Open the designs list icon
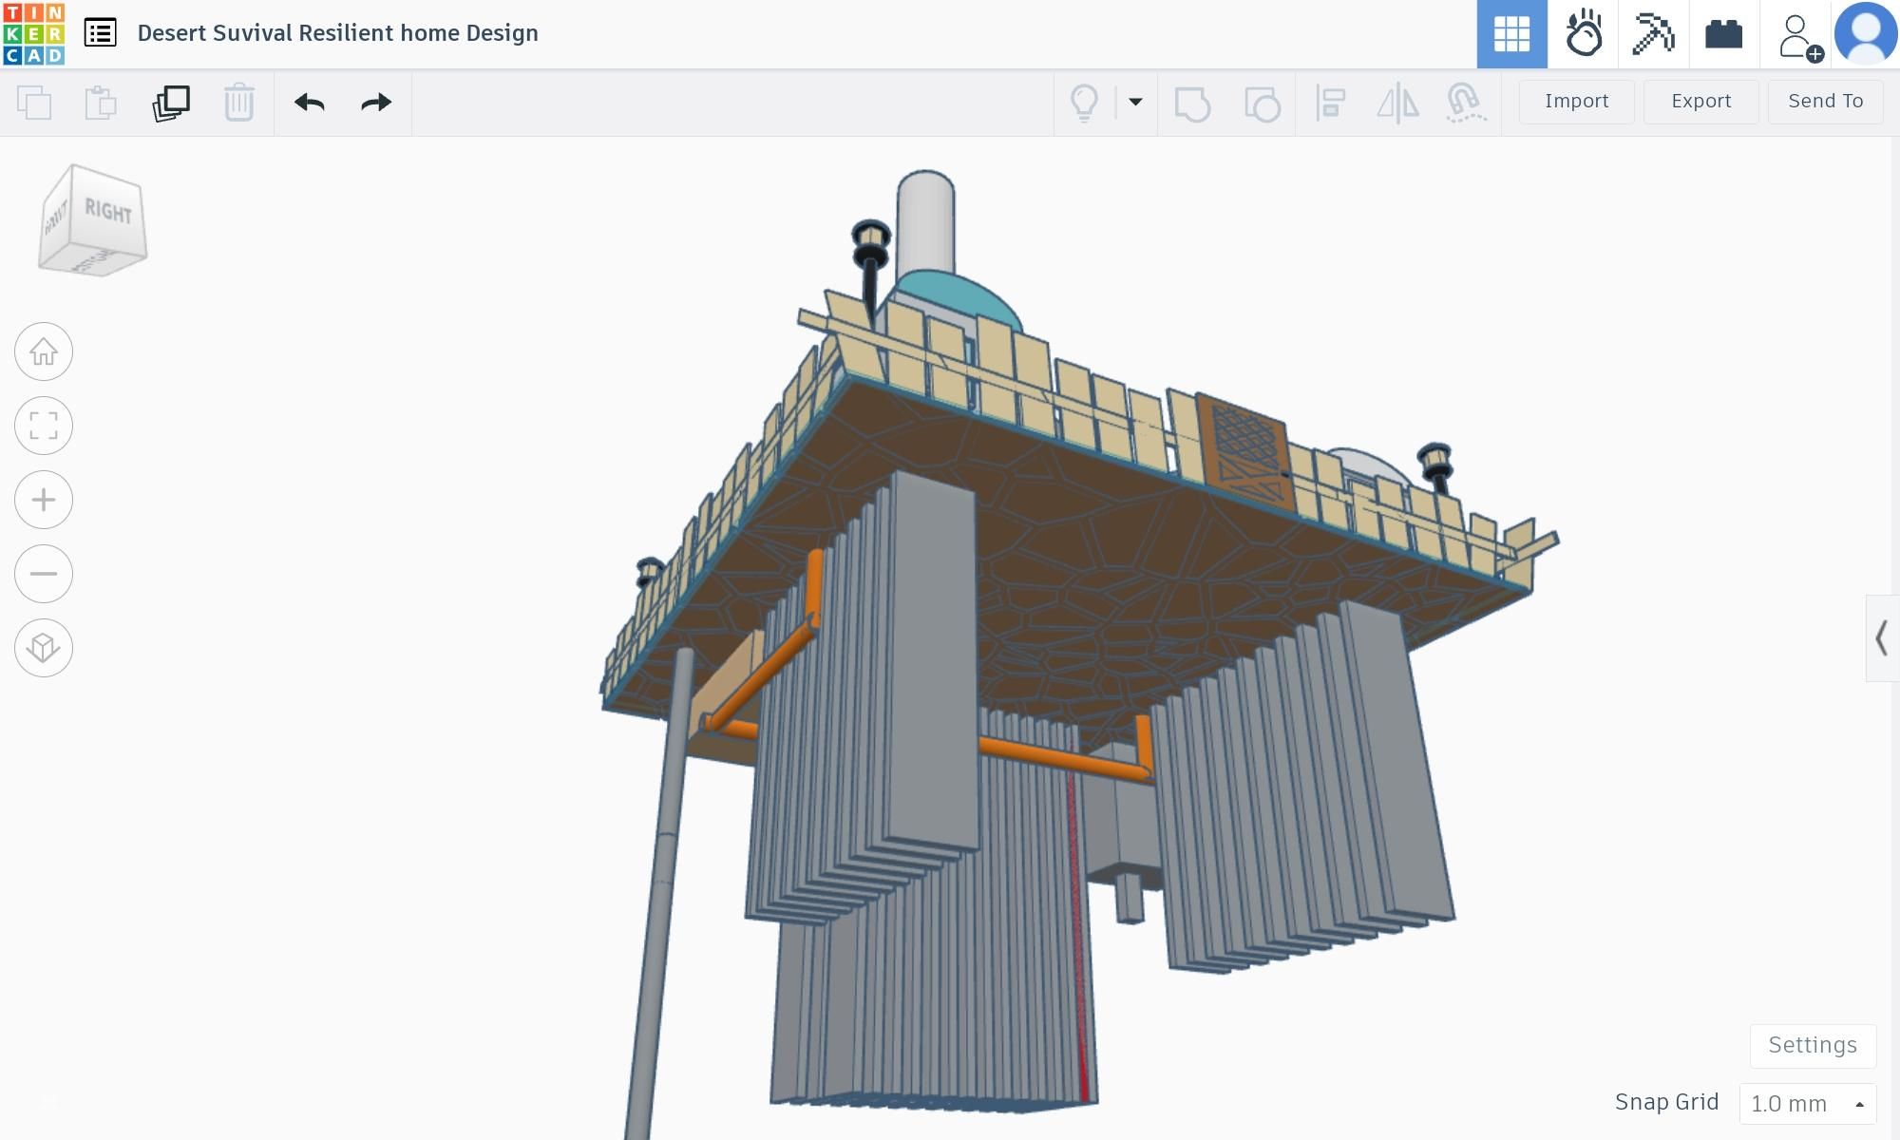Screen dimensions: 1900x1140 (x=100, y=33)
